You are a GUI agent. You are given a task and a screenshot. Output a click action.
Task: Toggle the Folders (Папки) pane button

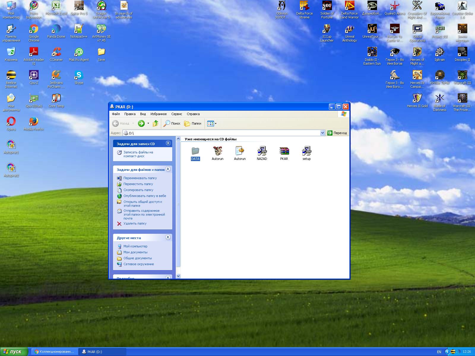pos(193,123)
